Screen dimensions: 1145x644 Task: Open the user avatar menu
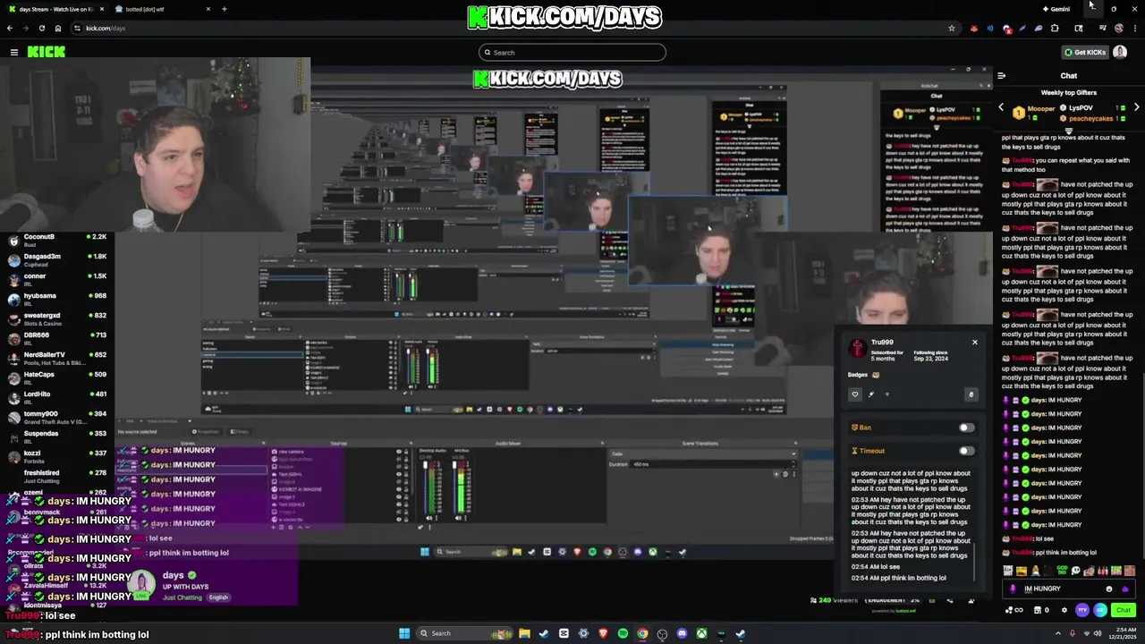[1120, 52]
